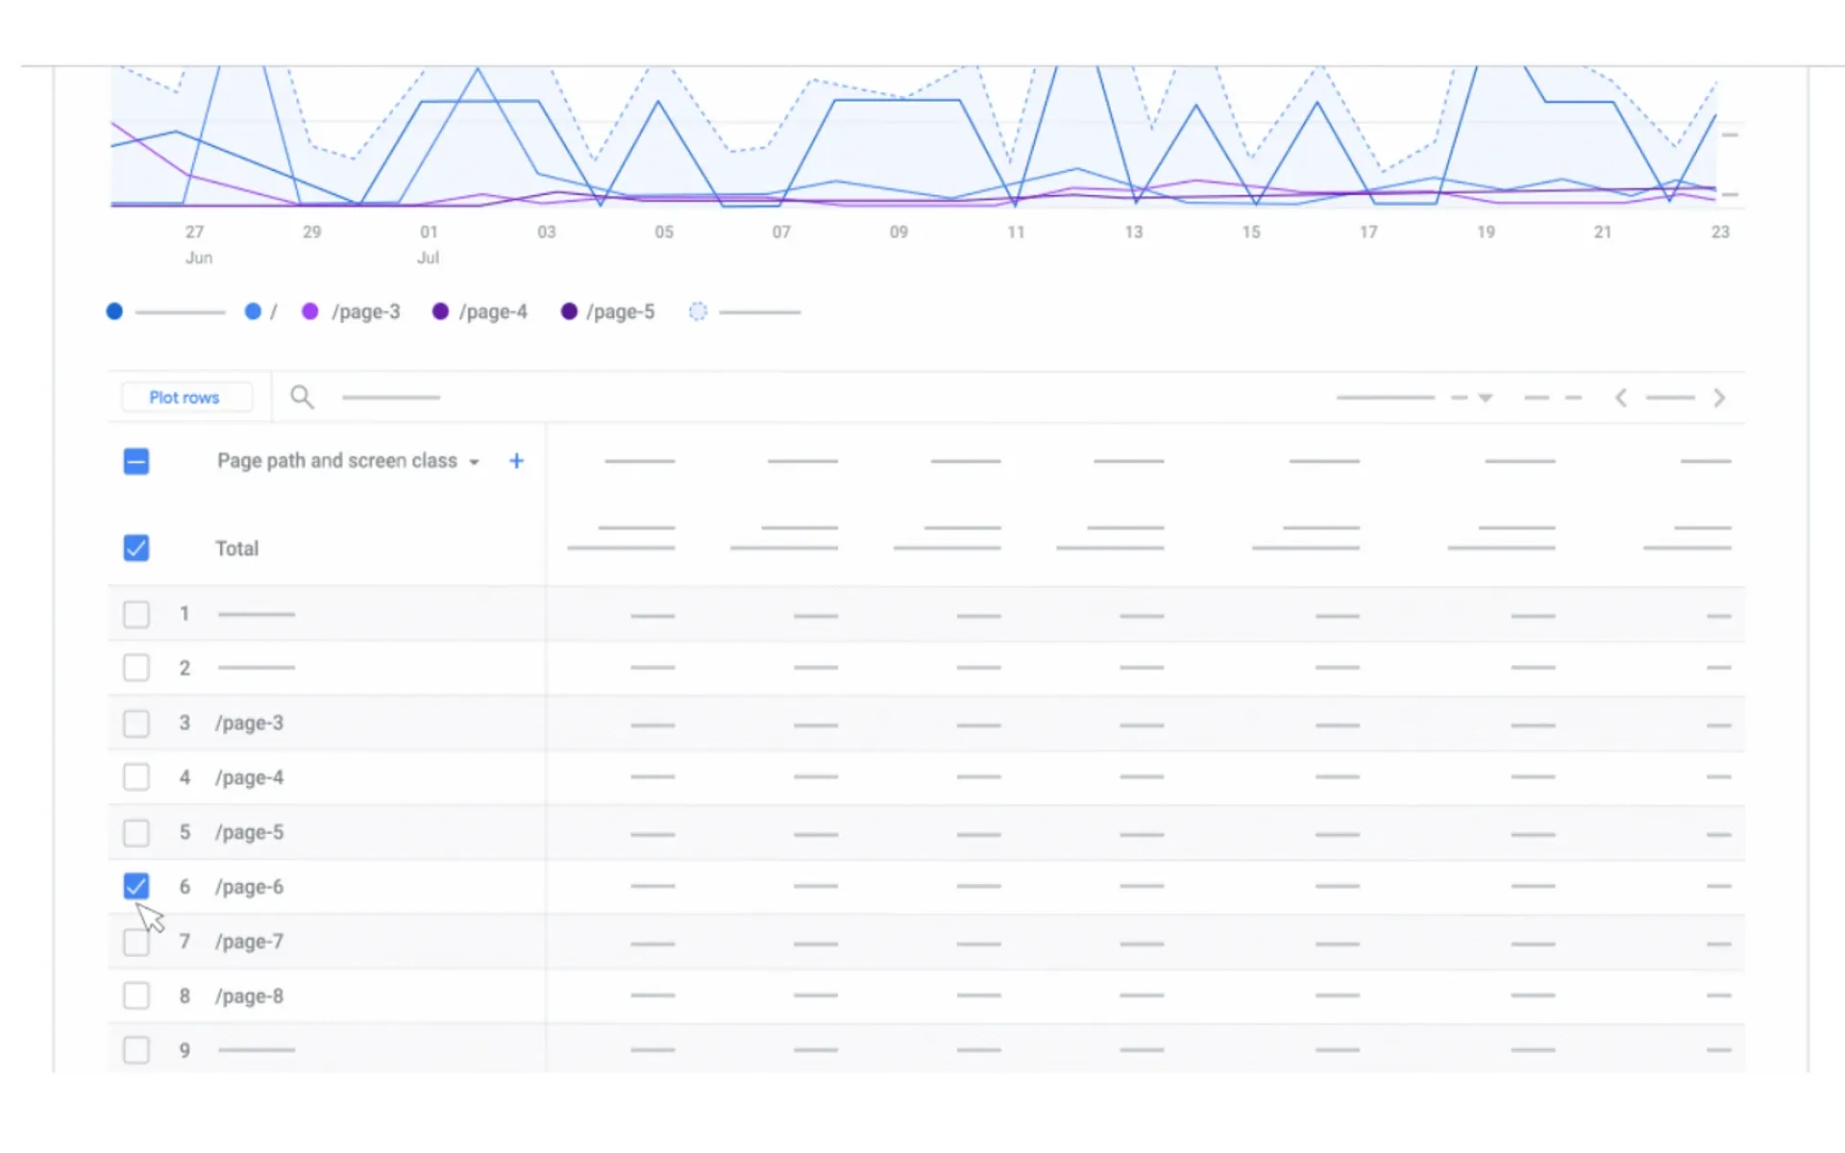Go to next page using right chevron arrow
This screenshot has width=1845, height=1153.
pos(1719,397)
